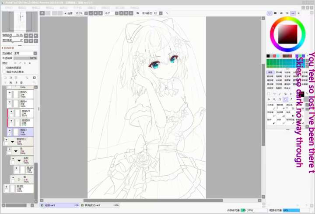The width and height of the screenshot is (315, 214).
Task: Toggle the show selection checkbox in toolbar
Action: coord(65,13)
